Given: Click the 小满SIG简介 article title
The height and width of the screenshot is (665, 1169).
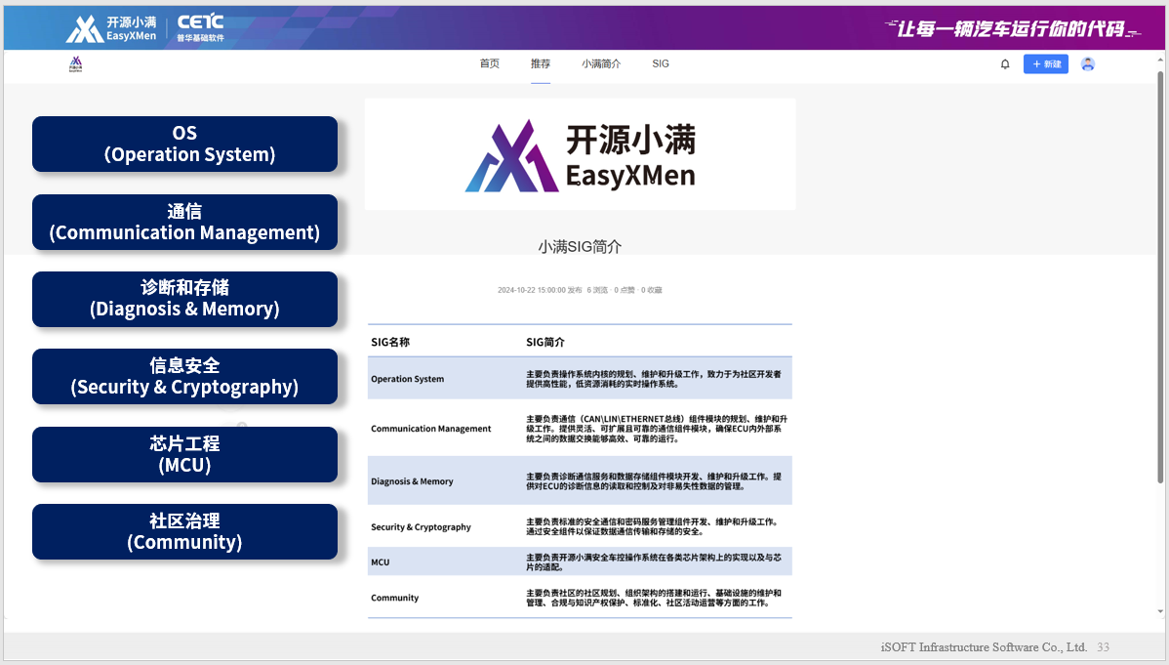Looking at the screenshot, I should pos(580,247).
